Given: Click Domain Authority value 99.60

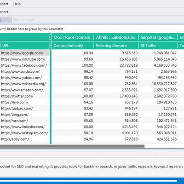Looking at the screenshot, I should pyautogui.click(x=88, y=59).
